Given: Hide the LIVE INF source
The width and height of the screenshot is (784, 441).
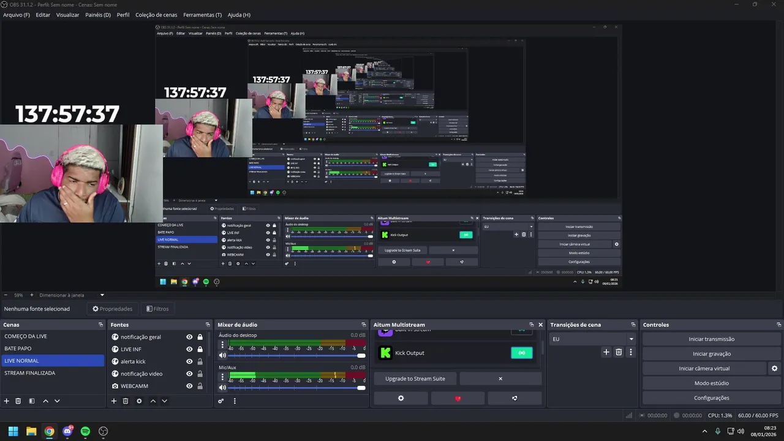Looking at the screenshot, I should click(189, 349).
